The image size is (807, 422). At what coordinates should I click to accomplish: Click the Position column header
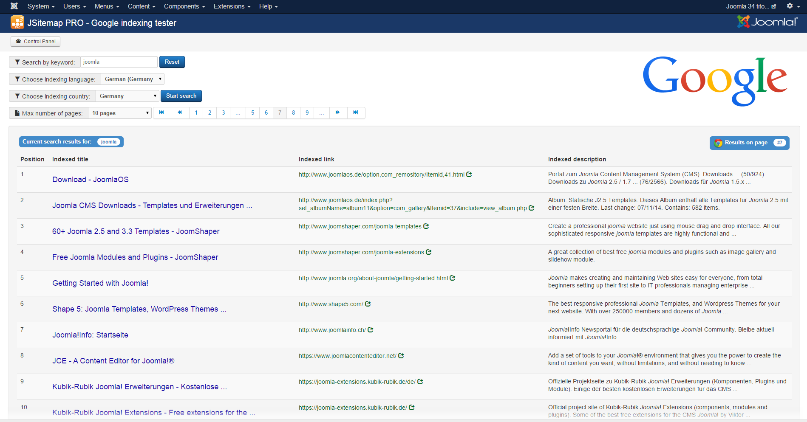pyautogui.click(x=32, y=159)
